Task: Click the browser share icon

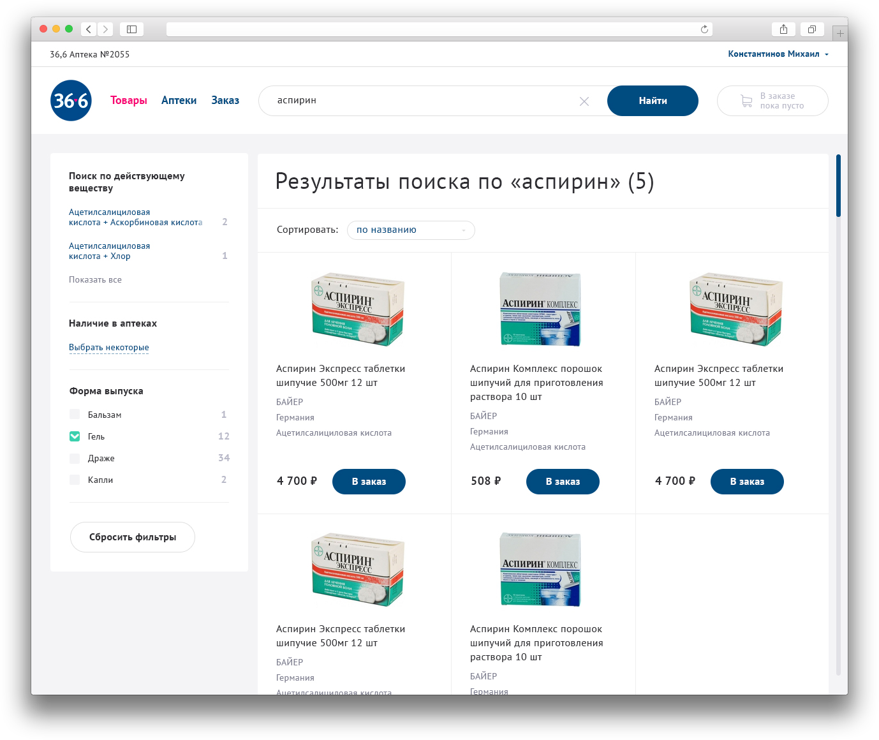Action: pos(783,29)
